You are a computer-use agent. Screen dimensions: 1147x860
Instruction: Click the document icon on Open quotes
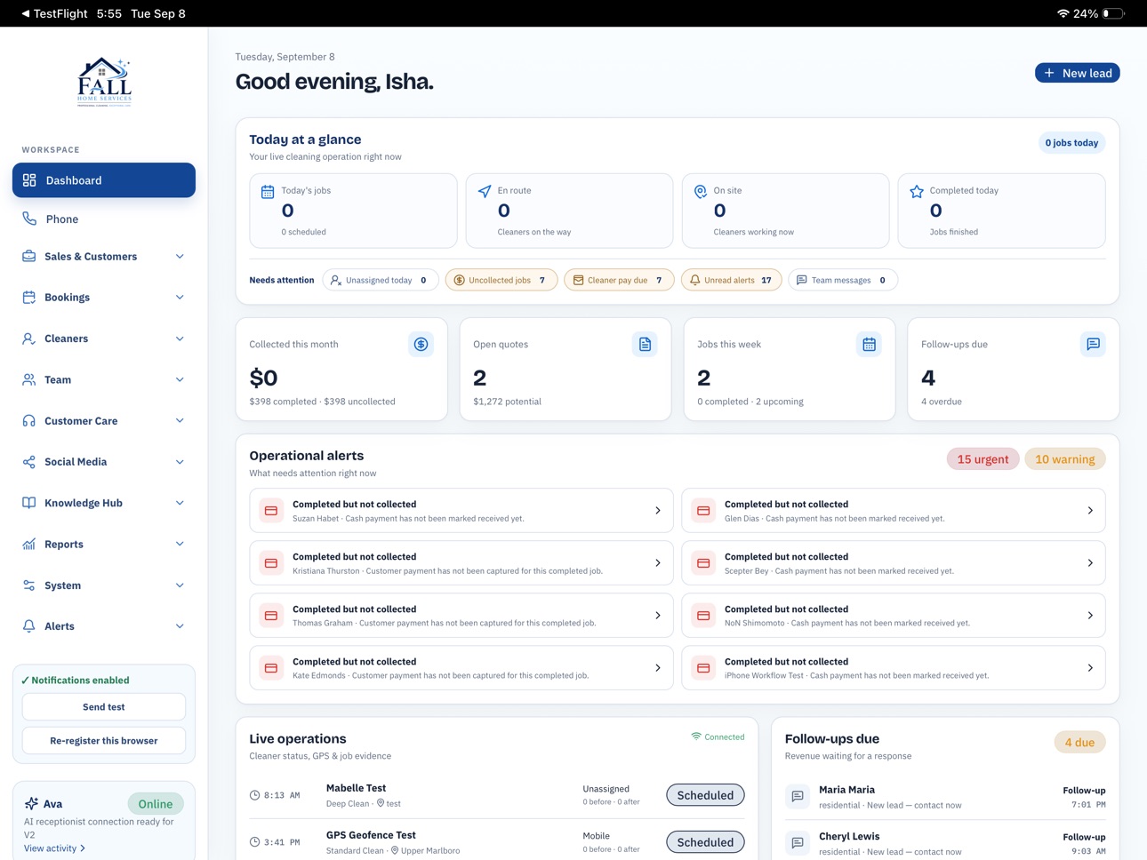646,344
